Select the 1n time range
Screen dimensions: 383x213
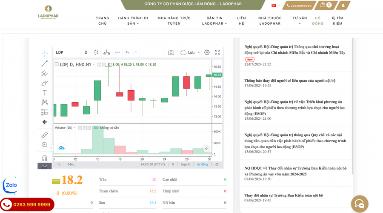[59, 164]
